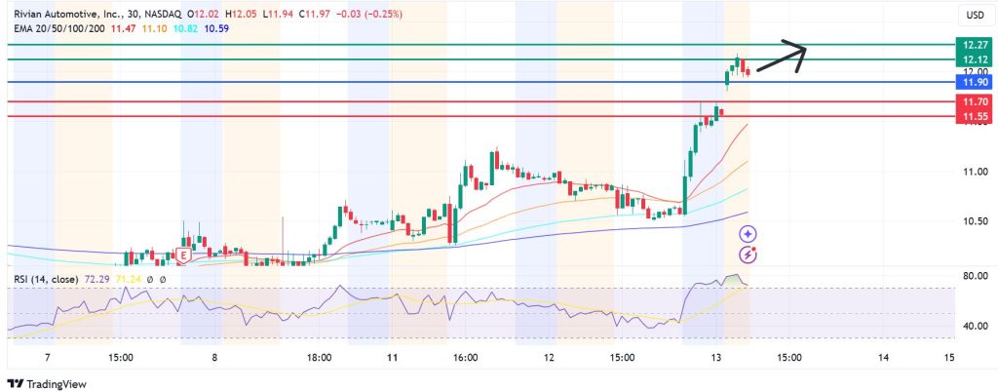998x392 pixels.
Task: Click the EMA 20 value 11.47
Action: click(x=124, y=28)
